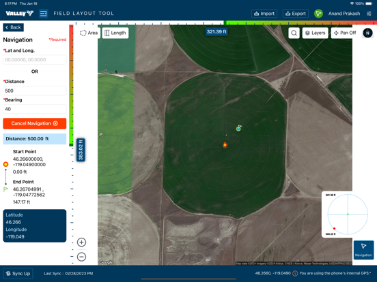Open the Export menu
The image size is (377, 282).
tap(296, 14)
